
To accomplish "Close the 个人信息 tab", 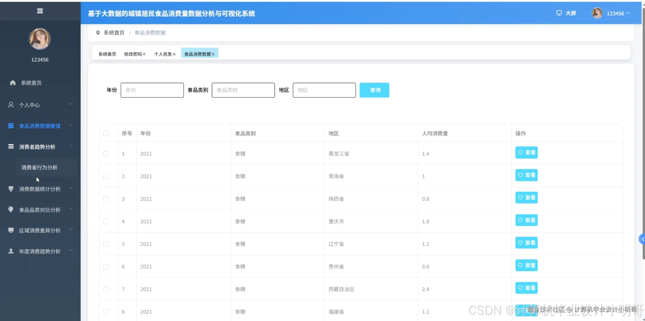I will [x=174, y=54].
